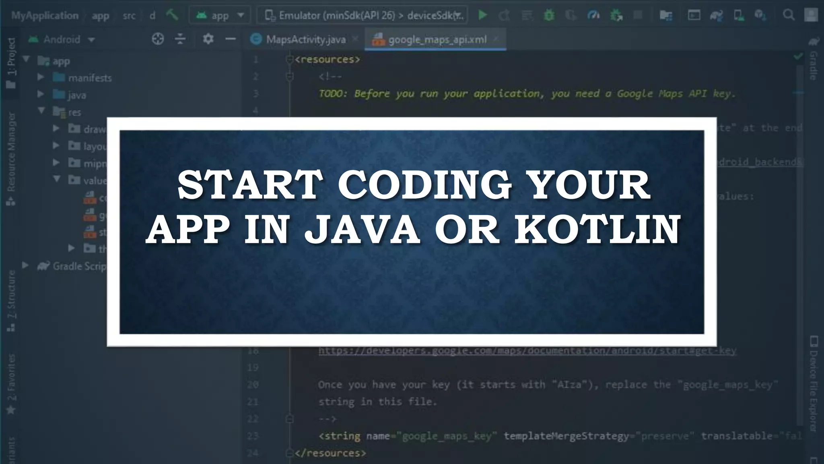This screenshot has width=824, height=464.
Task: Open the Android project view dropdown
Action: [x=62, y=39]
